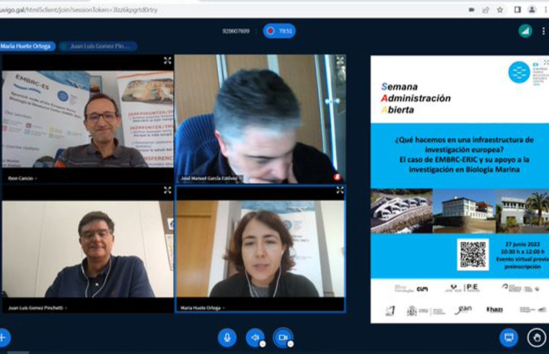Click the raise hand icon
The width and height of the screenshot is (549, 354).
[x=538, y=338]
